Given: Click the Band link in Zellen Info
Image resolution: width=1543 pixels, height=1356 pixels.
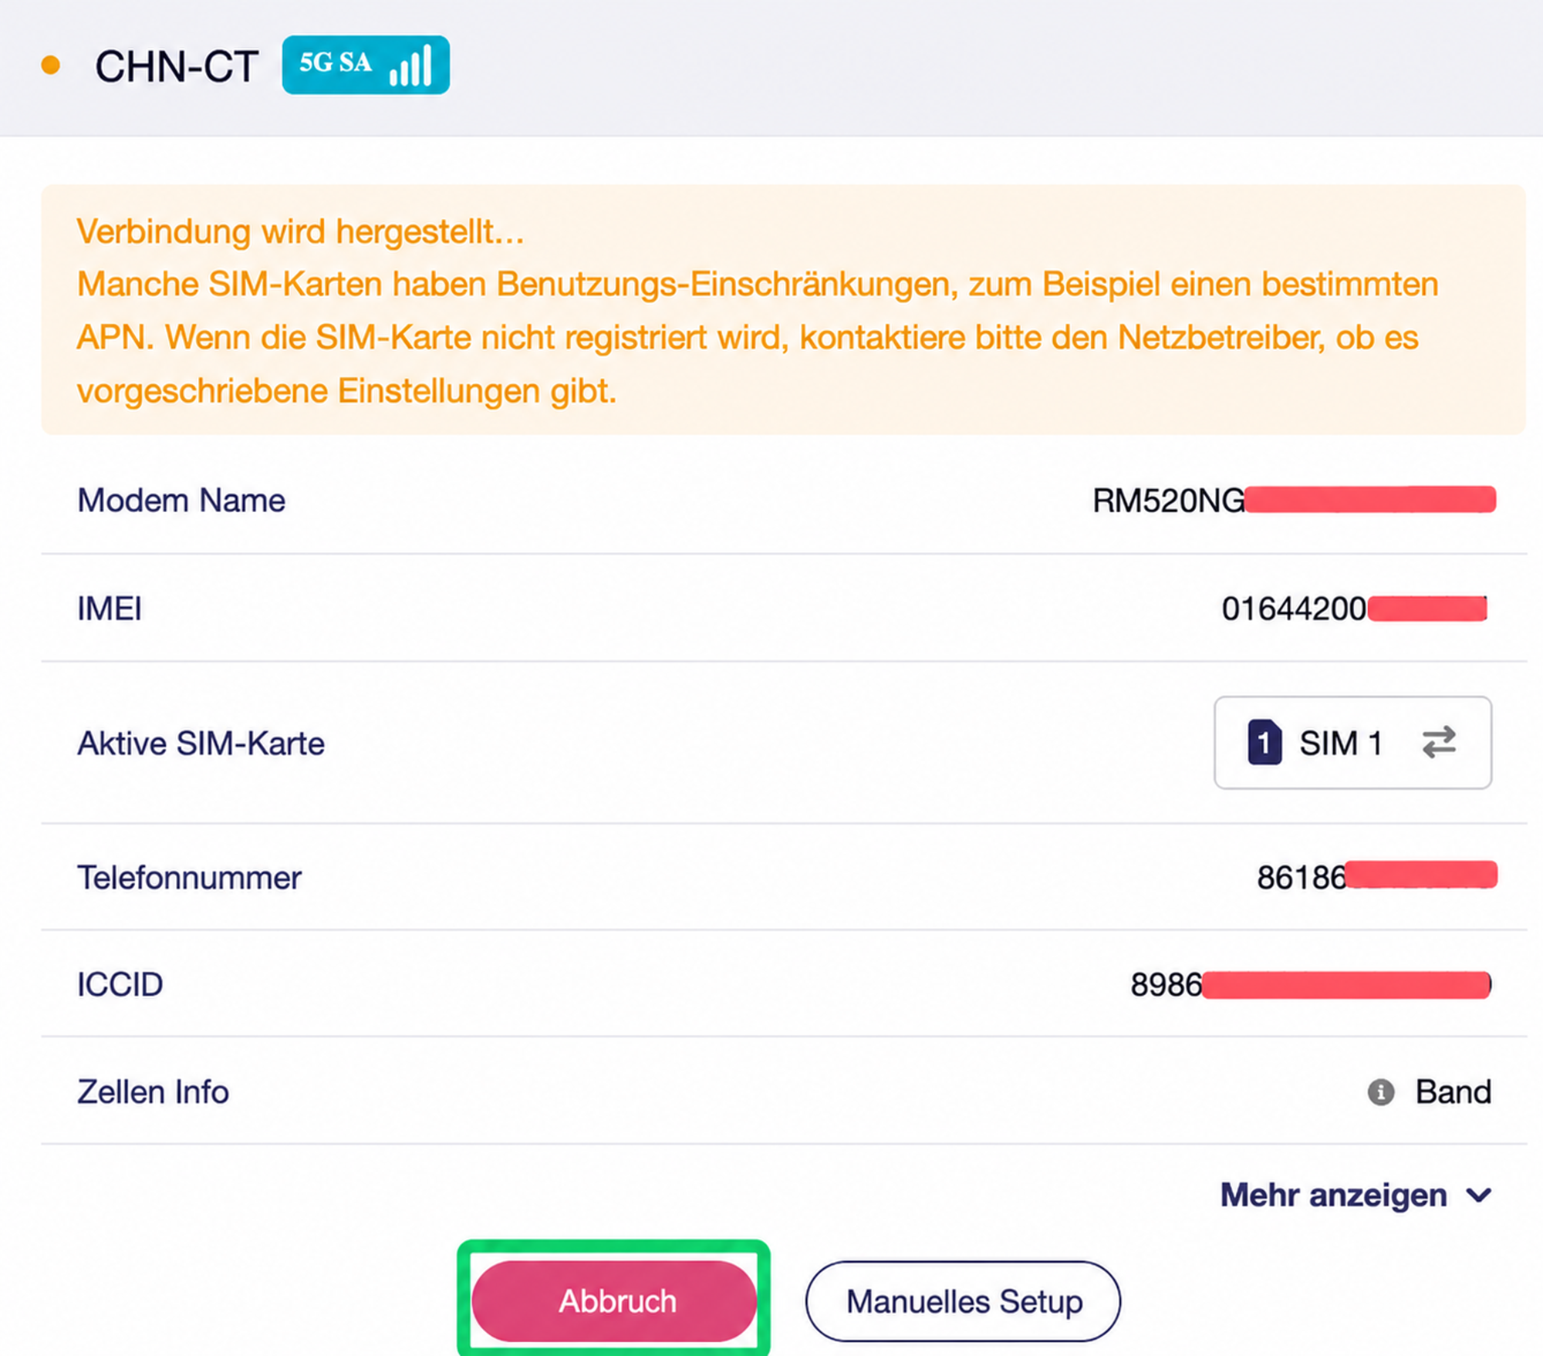Looking at the screenshot, I should pos(1453,1092).
